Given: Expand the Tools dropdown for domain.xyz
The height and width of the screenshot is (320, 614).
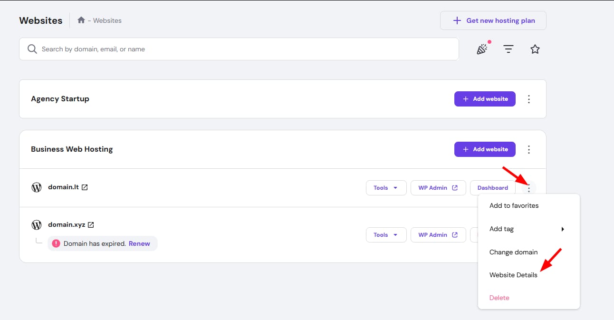Looking at the screenshot, I should coord(386,235).
